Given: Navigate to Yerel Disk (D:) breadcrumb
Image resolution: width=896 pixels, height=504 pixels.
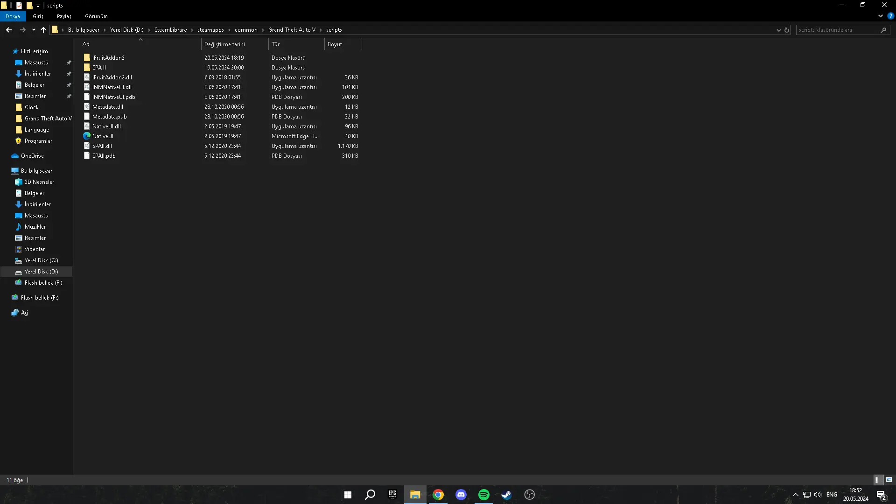Looking at the screenshot, I should [127, 30].
